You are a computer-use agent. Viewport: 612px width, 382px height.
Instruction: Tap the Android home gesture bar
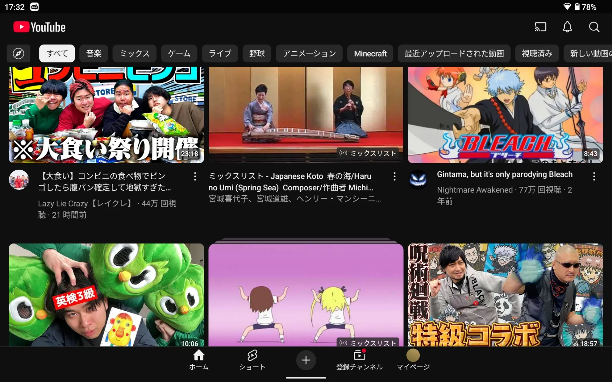coord(306,378)
